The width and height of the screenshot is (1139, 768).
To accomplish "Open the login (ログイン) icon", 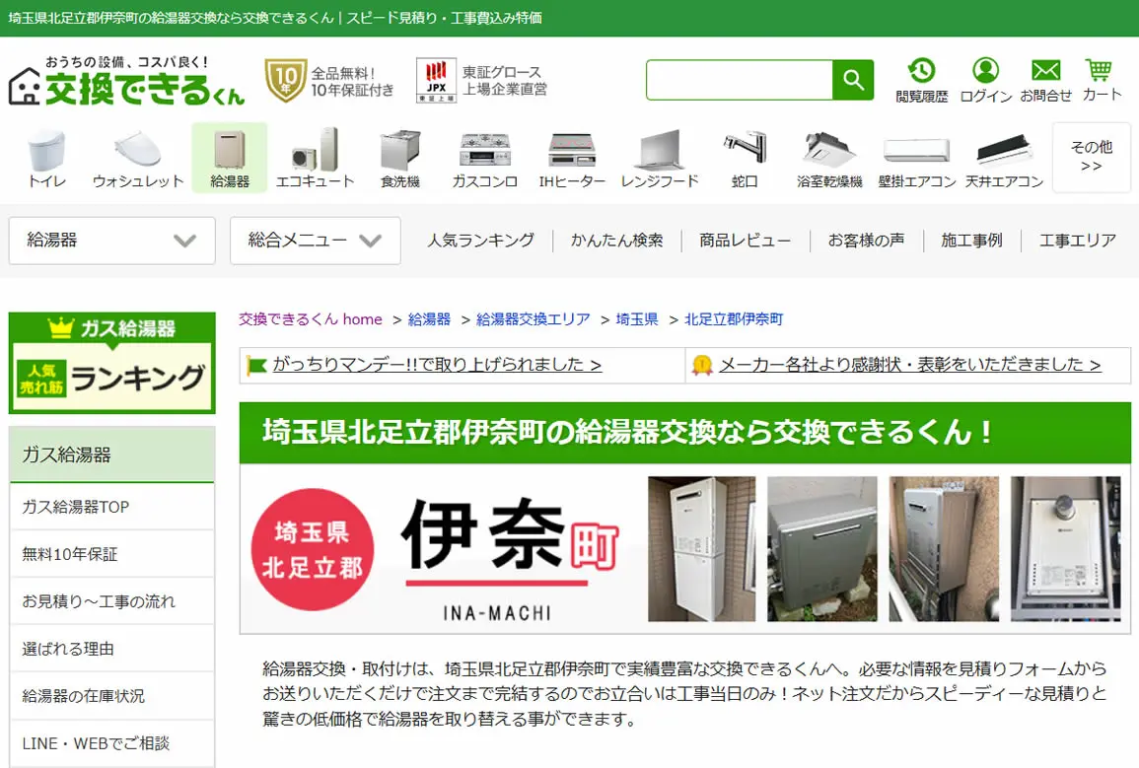I will 986,81.
